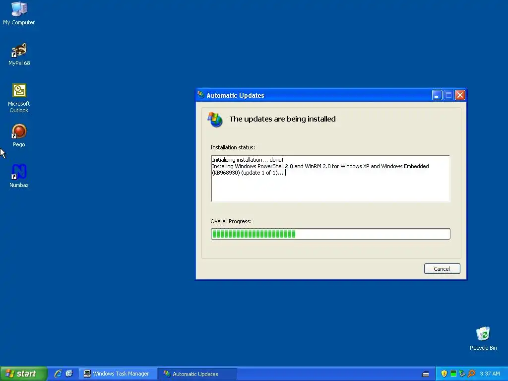
Task: Select the MyPal 68 browser shortcut
Action: (19, 54)
